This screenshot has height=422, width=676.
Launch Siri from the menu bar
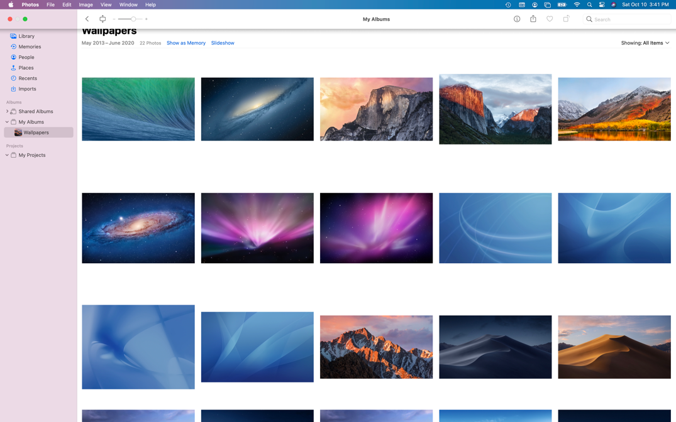(x=614, y=5)
